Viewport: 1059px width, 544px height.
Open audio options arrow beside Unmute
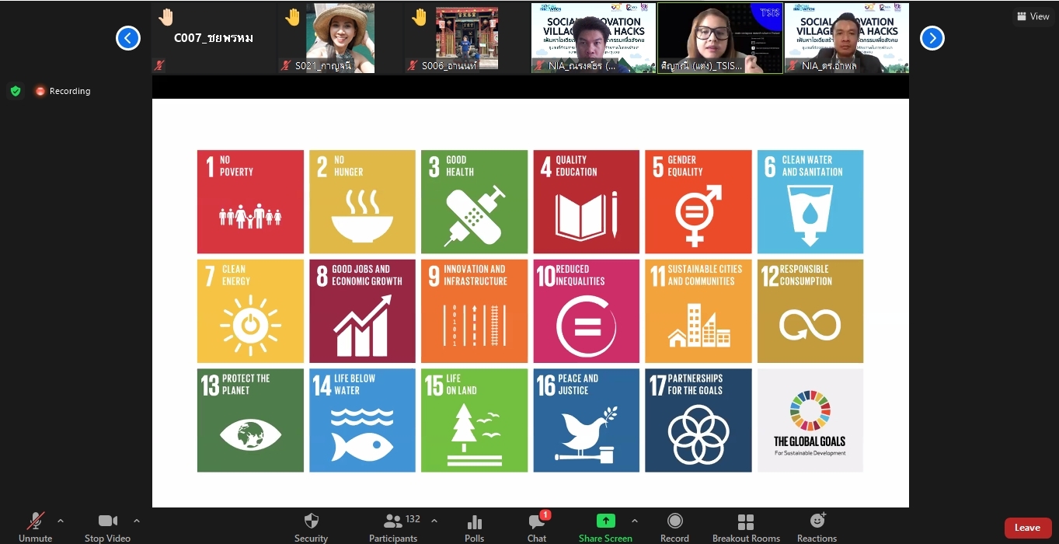pos(61,521)
